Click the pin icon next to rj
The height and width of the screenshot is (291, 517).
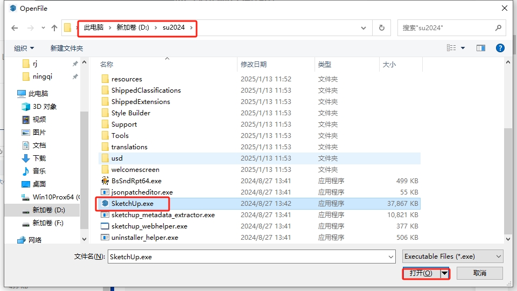pyautogui.click(x=75, y=64)
